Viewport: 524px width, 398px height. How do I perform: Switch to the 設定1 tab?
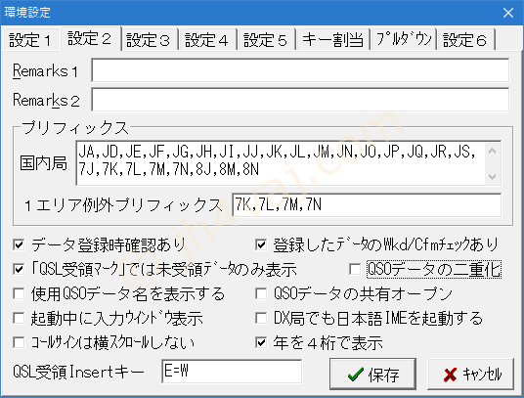[30, 40]
